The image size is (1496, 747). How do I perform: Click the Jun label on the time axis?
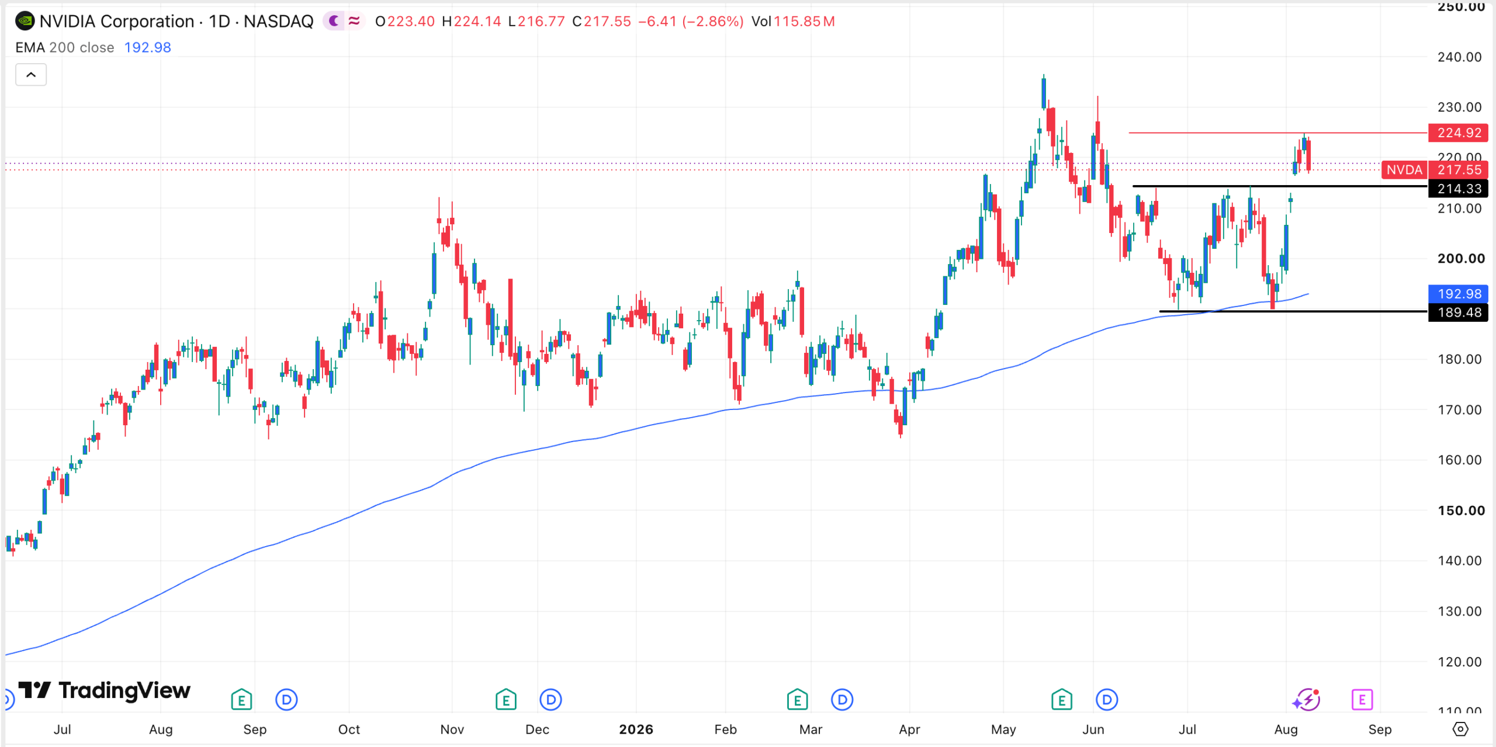coord(1093,729)
